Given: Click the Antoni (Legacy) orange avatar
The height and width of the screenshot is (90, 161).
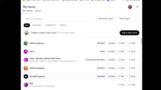Looking at the screenshot, I should coord(26,68).
